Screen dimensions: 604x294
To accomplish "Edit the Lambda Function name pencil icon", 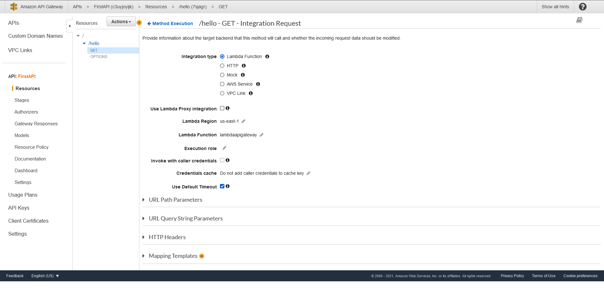I will [x=262, y=135].
